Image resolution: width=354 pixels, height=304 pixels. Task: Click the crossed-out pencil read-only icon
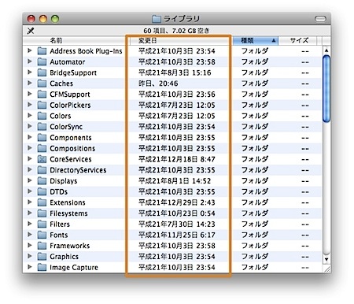pos(31,31)
